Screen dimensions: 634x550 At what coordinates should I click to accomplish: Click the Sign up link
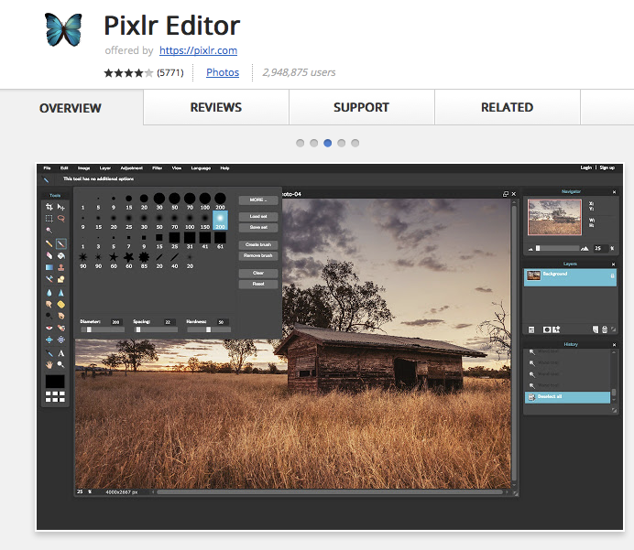tap(607, 167)
